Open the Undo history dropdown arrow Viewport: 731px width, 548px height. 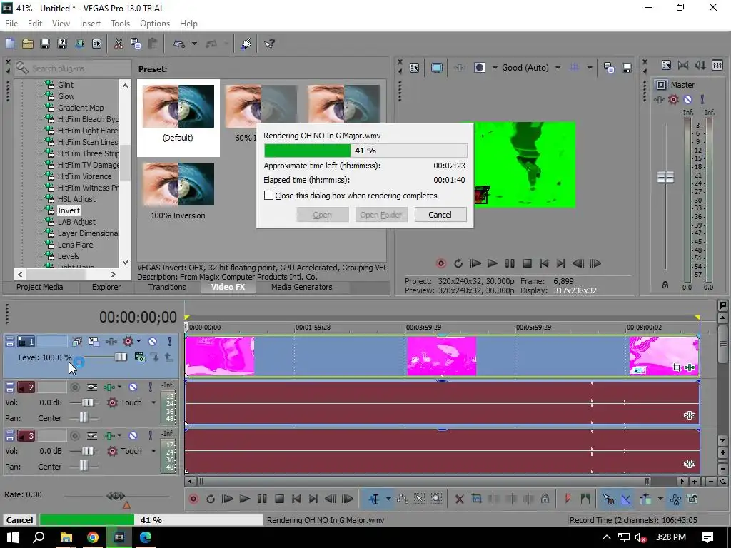(194, 44)
